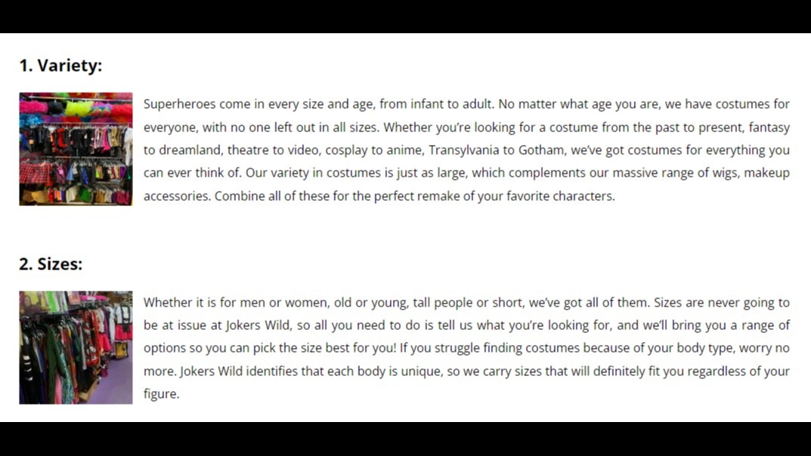Screen dimensions: 811x456
Task: Click the "1. Variety:" heading
Action: [x=61, y=66]
